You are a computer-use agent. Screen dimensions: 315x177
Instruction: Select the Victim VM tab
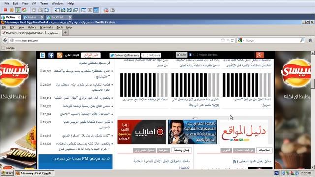pos(10,17)
